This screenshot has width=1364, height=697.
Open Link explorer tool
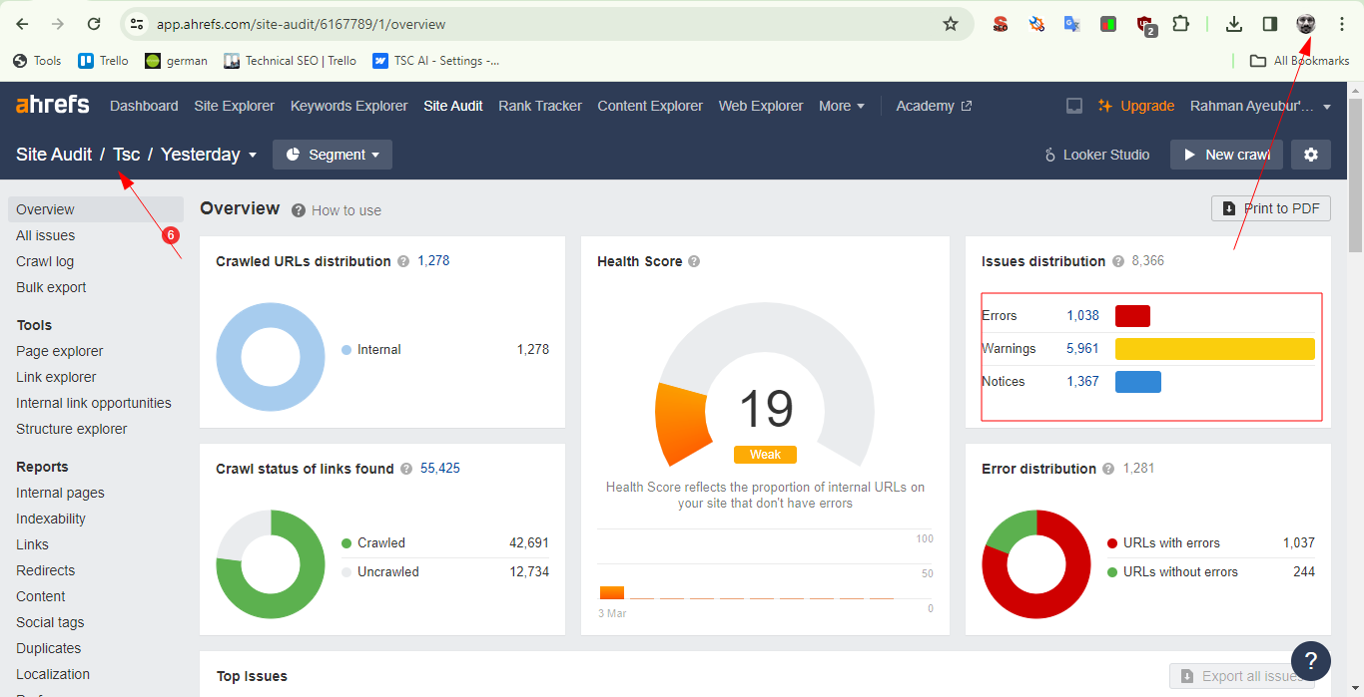point(56,377)
